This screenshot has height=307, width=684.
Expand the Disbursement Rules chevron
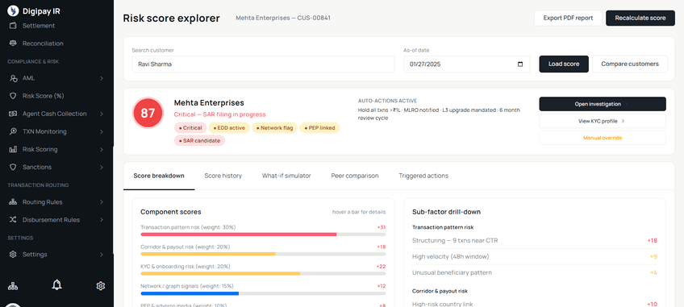101,220
